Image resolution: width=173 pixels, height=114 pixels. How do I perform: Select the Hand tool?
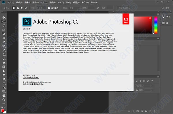pyautogui.click(x=4, y=95)
